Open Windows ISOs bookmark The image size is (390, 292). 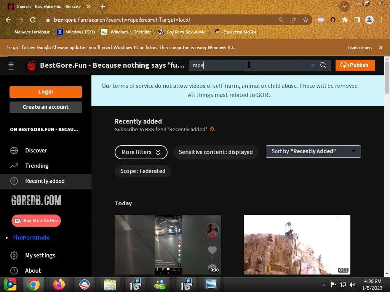pos(76,32)
